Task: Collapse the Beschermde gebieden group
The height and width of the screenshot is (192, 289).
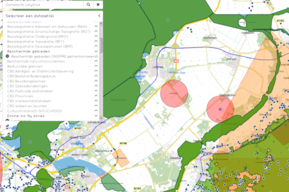Action: (96, 51)
